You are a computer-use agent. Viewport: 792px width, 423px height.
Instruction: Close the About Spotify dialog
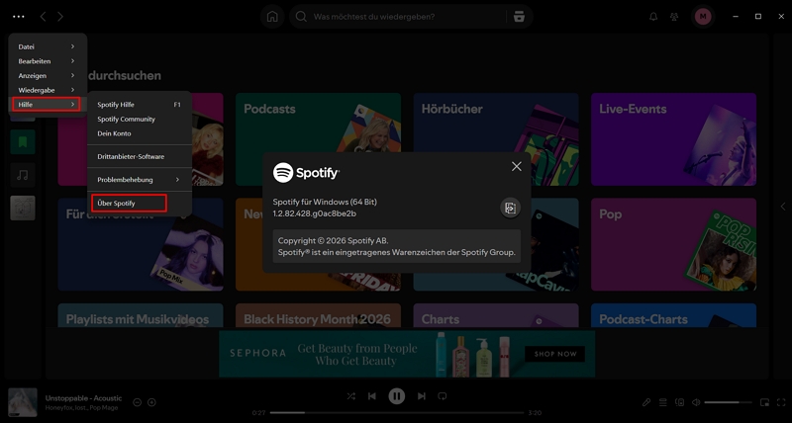[x=516, y=167]
